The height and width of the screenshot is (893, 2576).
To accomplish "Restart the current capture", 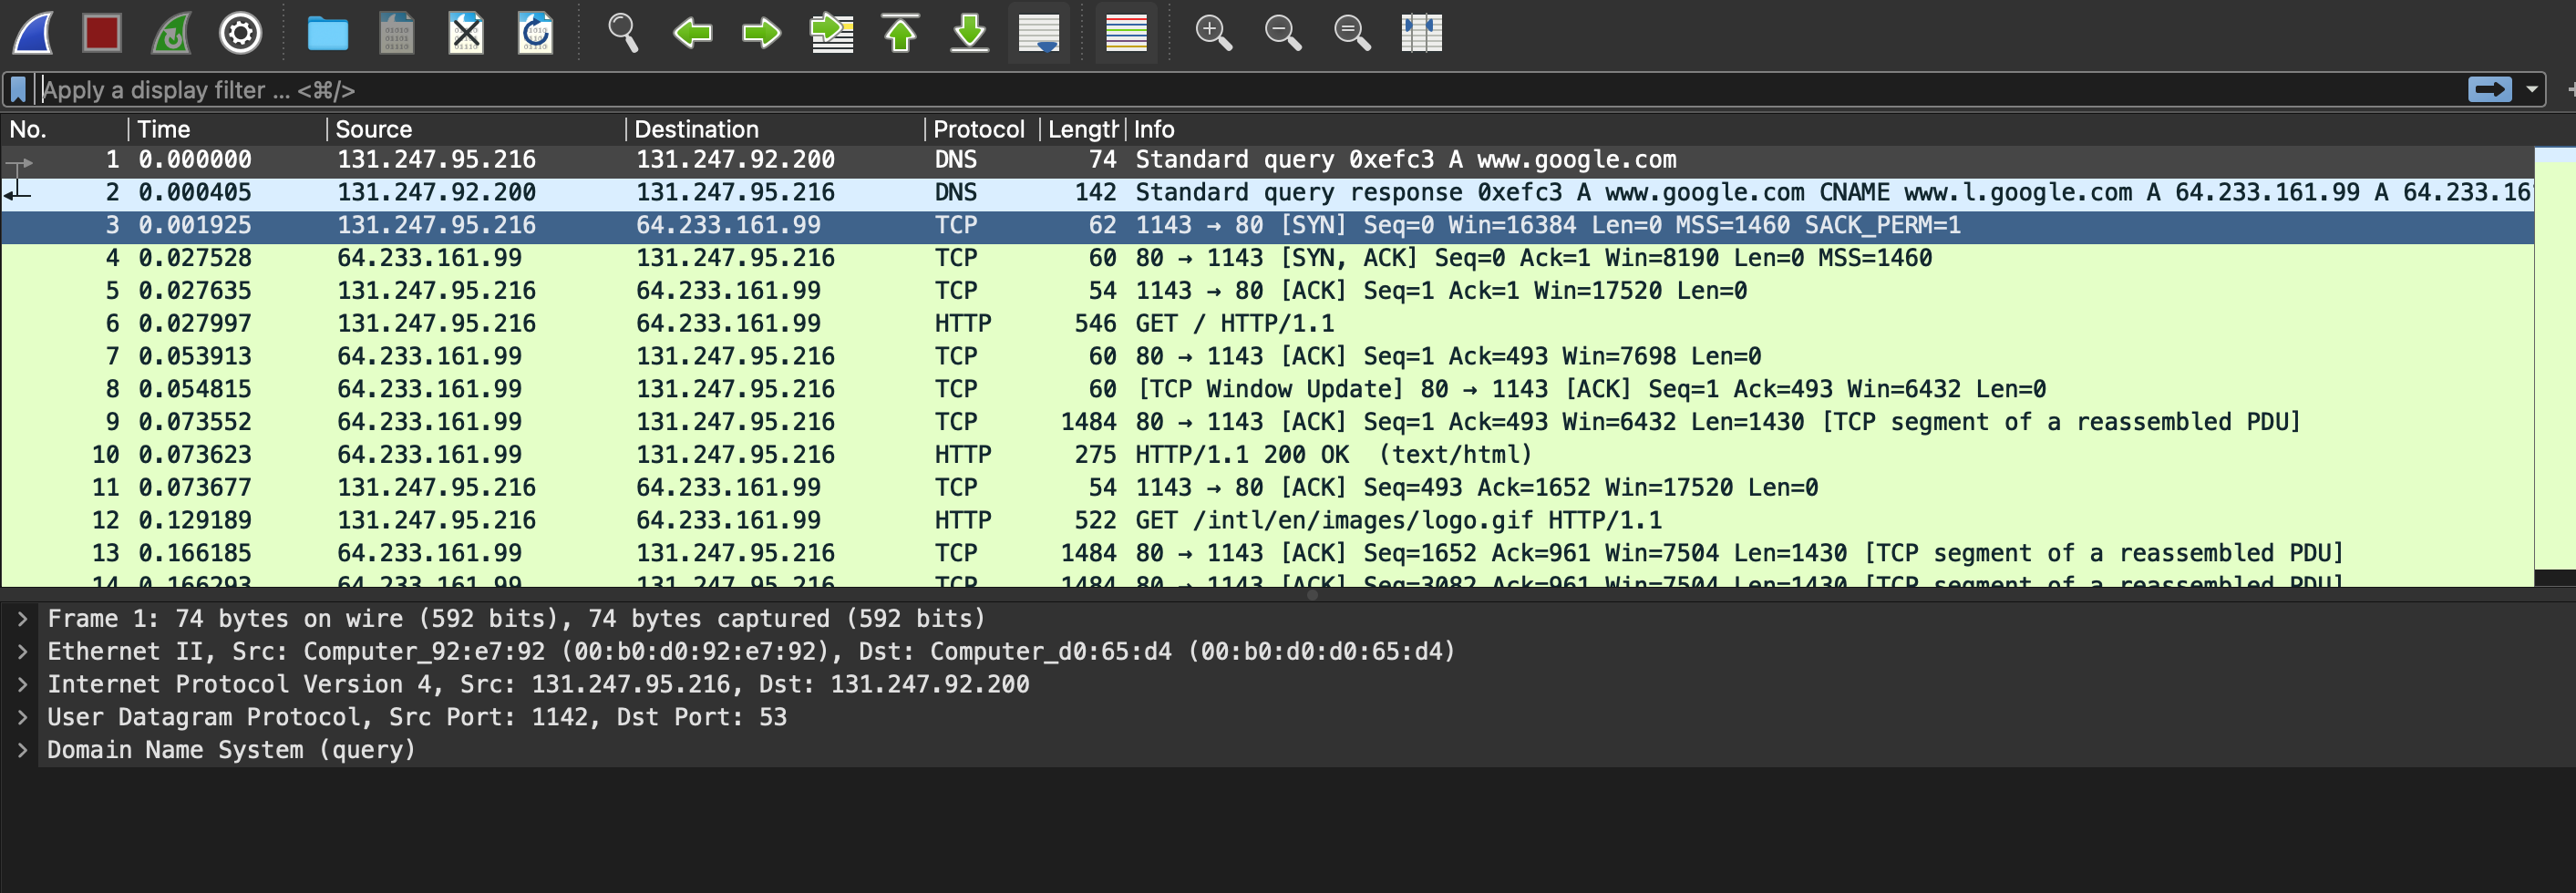I will pyautogui.click(x=171, y=33).
